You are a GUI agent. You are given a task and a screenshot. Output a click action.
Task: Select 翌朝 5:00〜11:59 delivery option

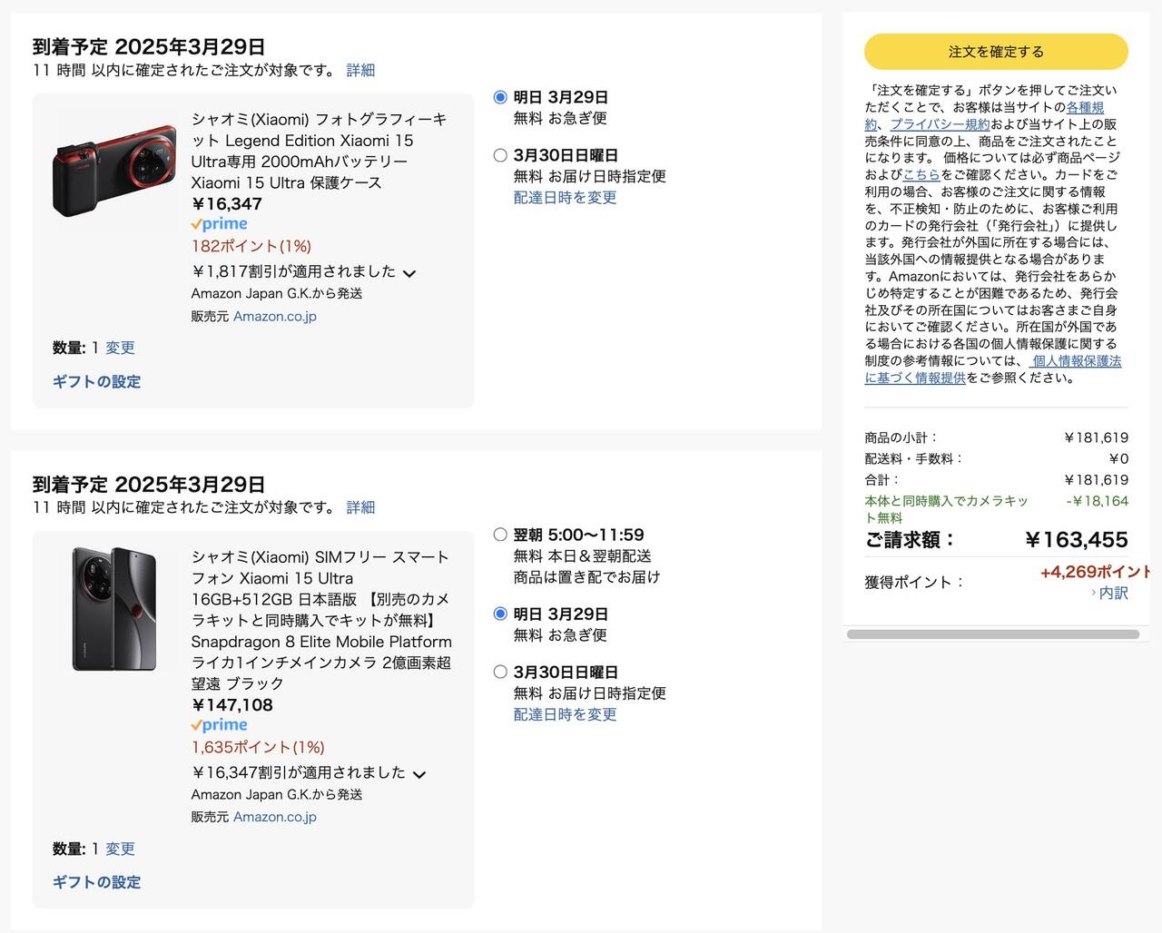coord(500,535)
